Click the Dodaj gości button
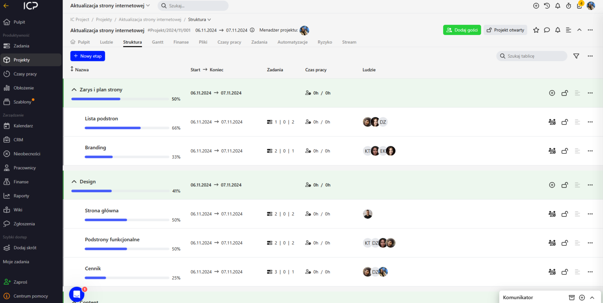 click(462, 30)
